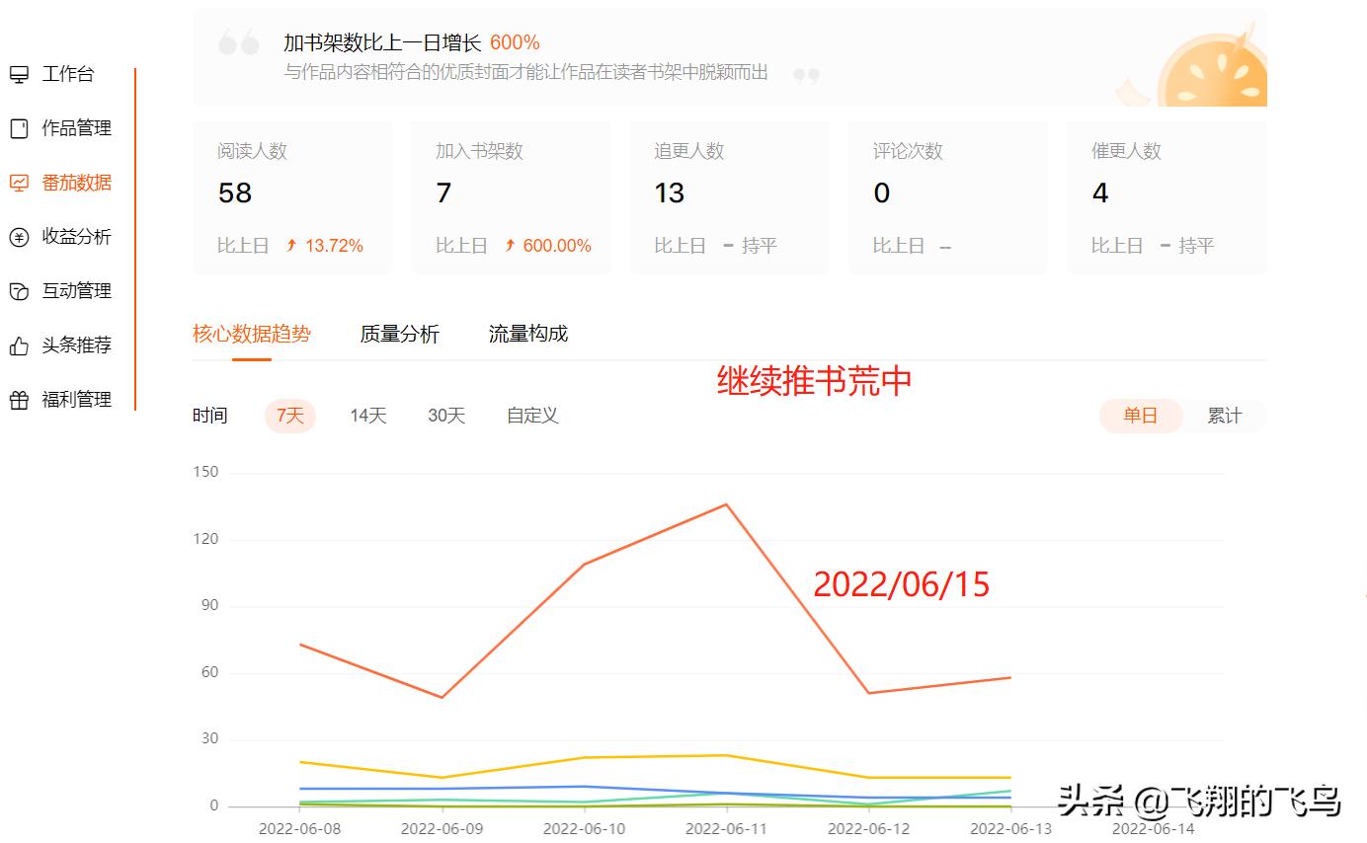This screenshot has height=843, width=1367.
Task: Click the 头条推荐 thumbs-up icon
Action: (19, 345)
